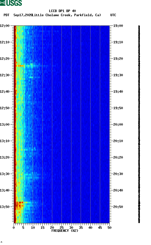Click the frequency axis value 5
This screenshot has height=245, width=151.
click(23, 228)
